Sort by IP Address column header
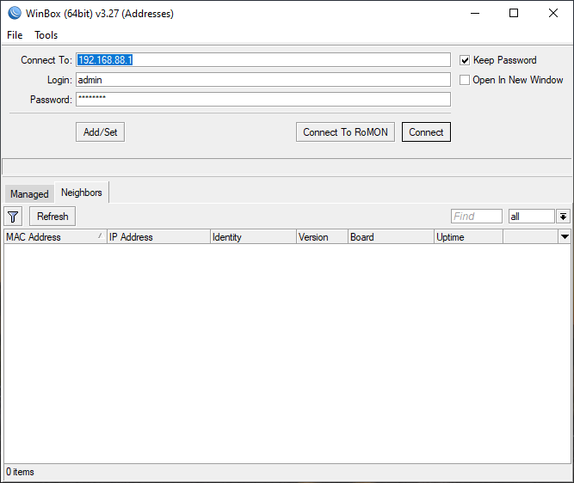Viewport: 574px width, 483px height. click(x=158, y=237)
